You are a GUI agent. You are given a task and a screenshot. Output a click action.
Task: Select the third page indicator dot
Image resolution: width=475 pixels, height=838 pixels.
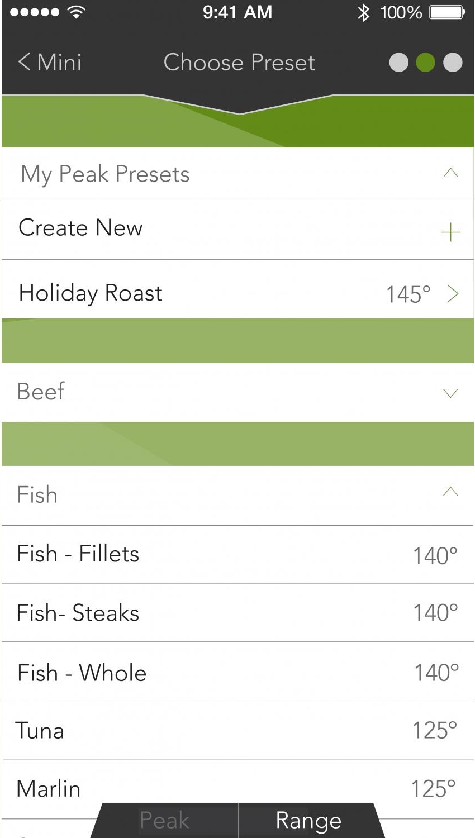point(453,63)
